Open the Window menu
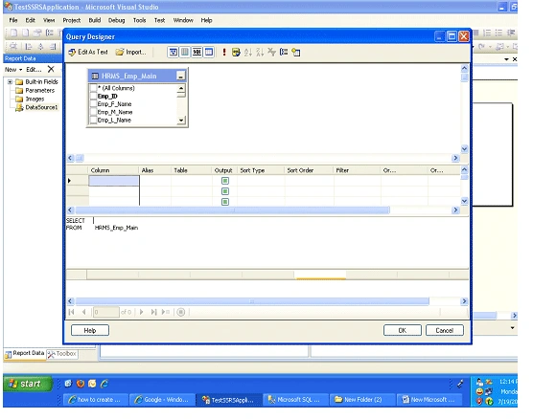Viewport: 533px width, 419px height. [x=183, y=20]
